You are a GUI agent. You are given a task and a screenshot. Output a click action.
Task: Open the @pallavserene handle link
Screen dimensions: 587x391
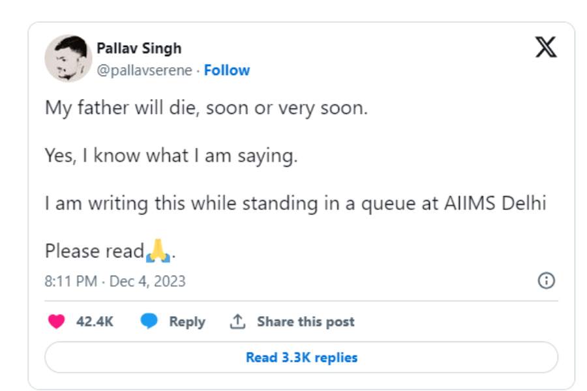point(144,70)
